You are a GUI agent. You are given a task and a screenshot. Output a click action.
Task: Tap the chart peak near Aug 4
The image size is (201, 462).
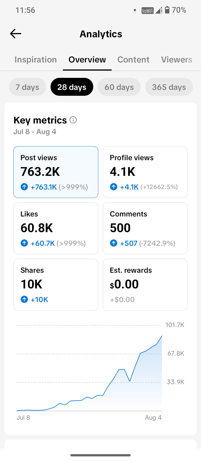pyautogui.click(x=162, y=336)
